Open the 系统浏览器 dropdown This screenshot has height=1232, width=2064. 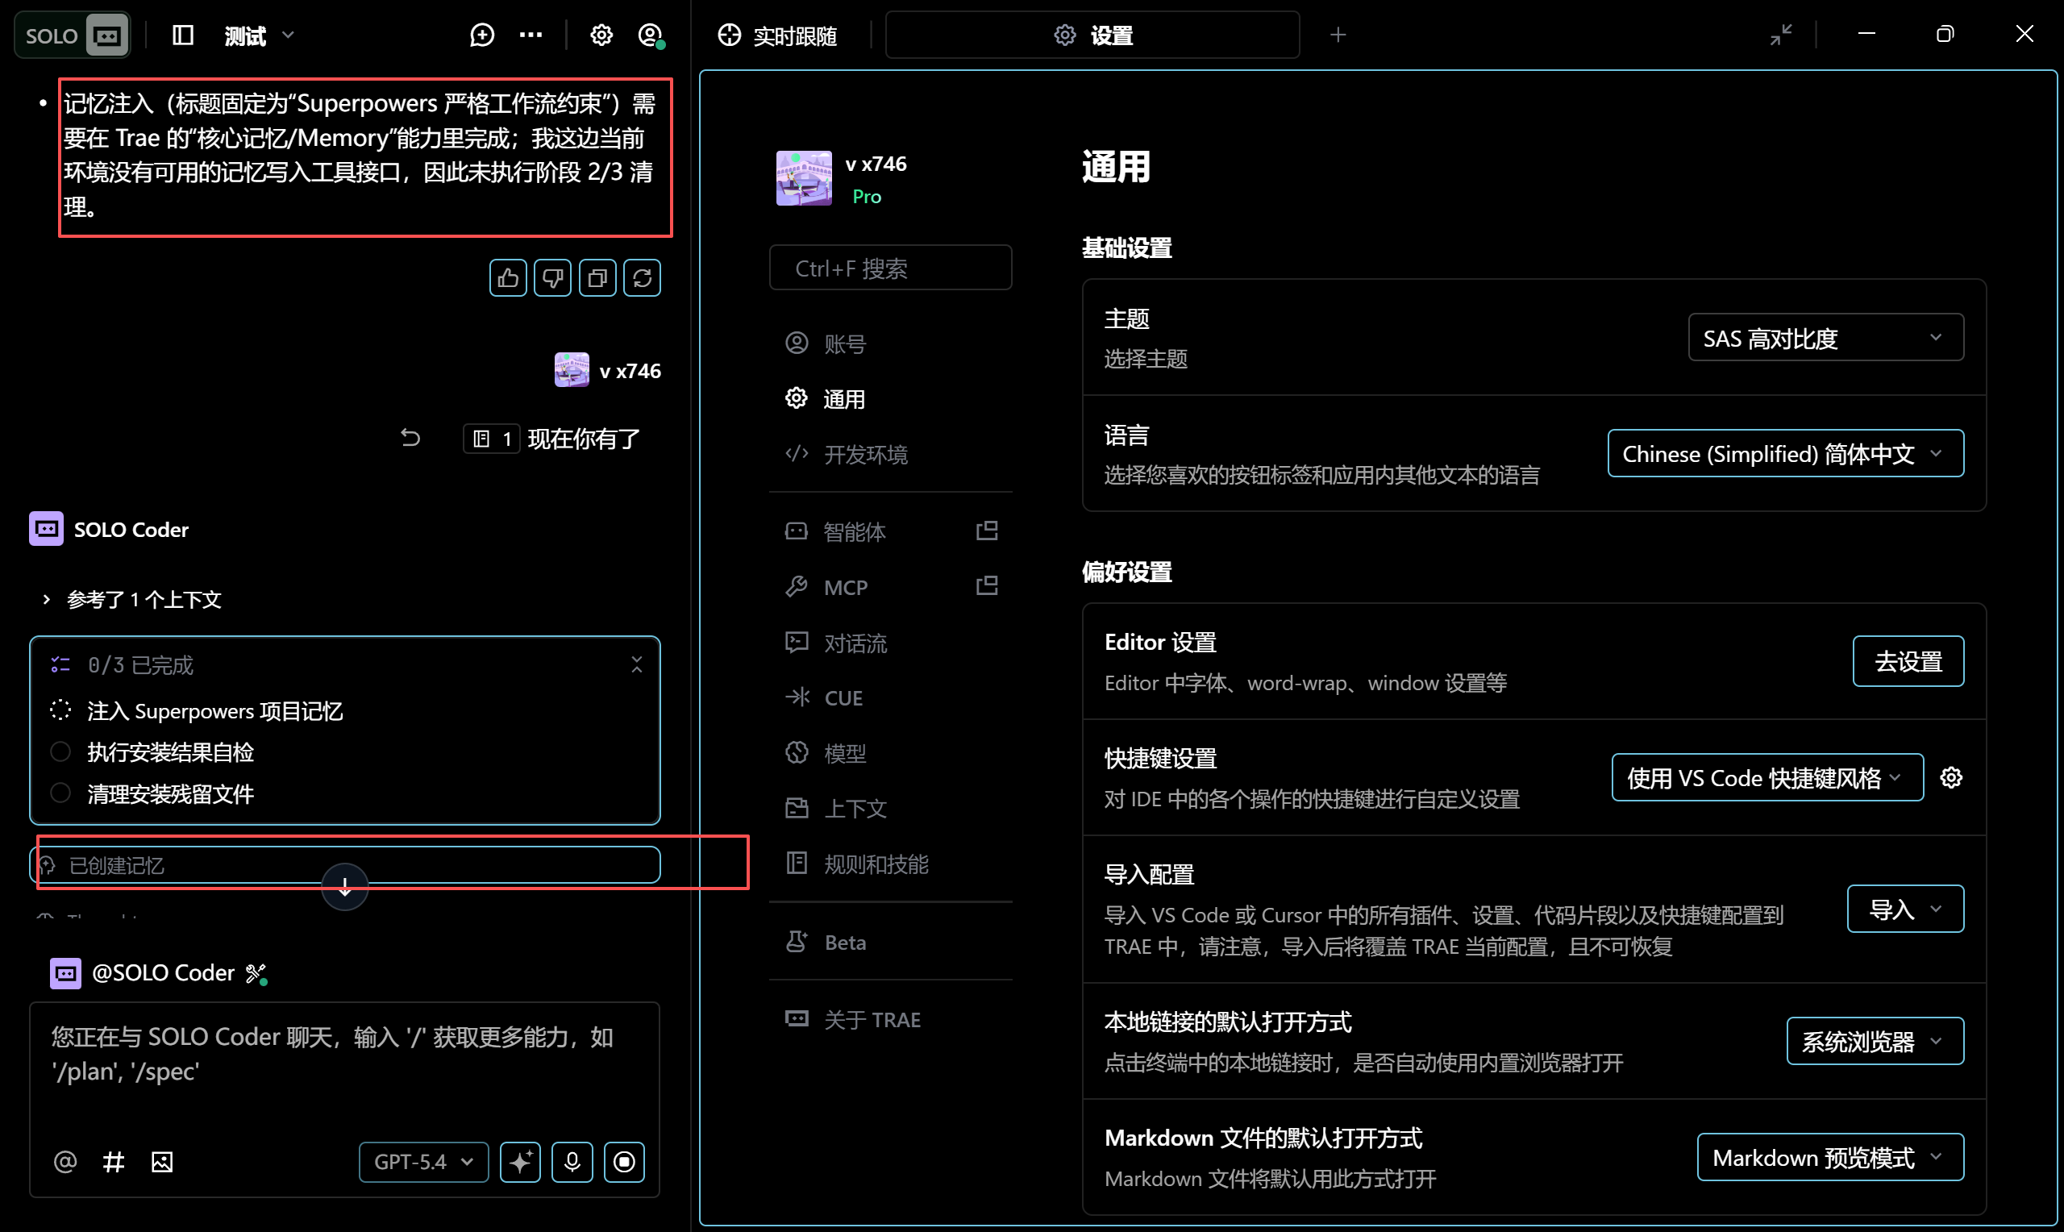click(x=1875, y=1040)
